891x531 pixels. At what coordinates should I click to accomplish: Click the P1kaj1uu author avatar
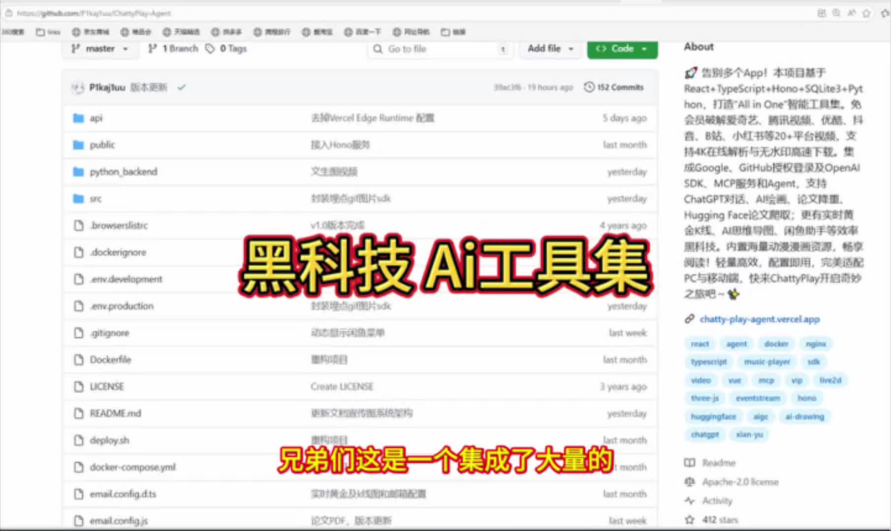[77, 88]
